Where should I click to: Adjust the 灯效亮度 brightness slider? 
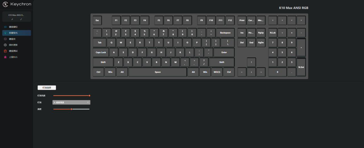(71, 96)
